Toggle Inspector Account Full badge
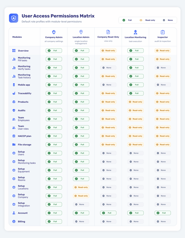The height and width of the screenshot is (238, 185). tap(163, 213)
